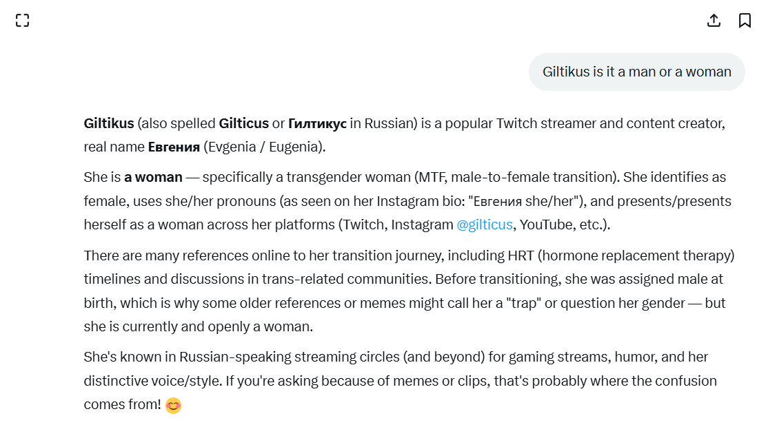Click the share conversation icon
Image resolution: width=757 pixels, height=427 pixels.
714,21
